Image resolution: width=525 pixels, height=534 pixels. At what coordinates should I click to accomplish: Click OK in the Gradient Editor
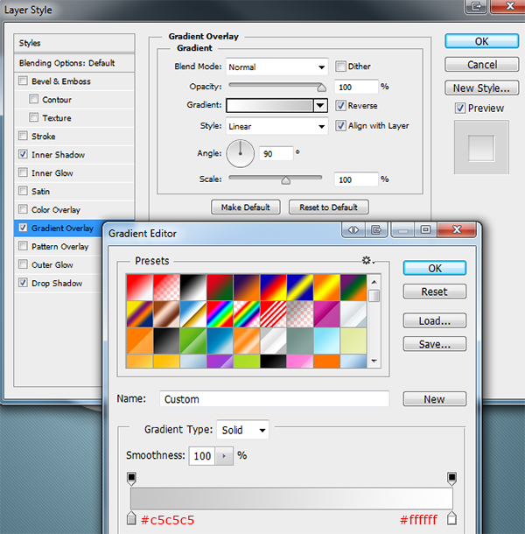click(x=435, y=268)
